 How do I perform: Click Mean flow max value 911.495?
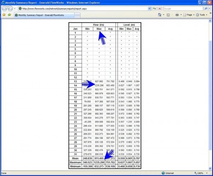click(x=99, y=158)
